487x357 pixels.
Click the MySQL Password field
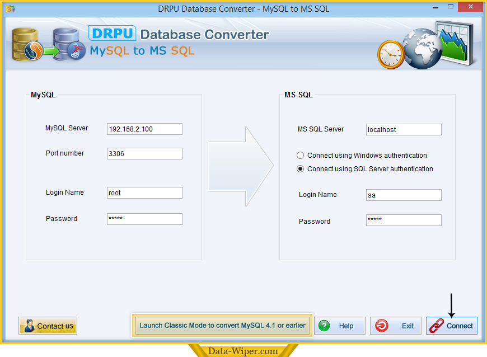click(x=144, y=219)
